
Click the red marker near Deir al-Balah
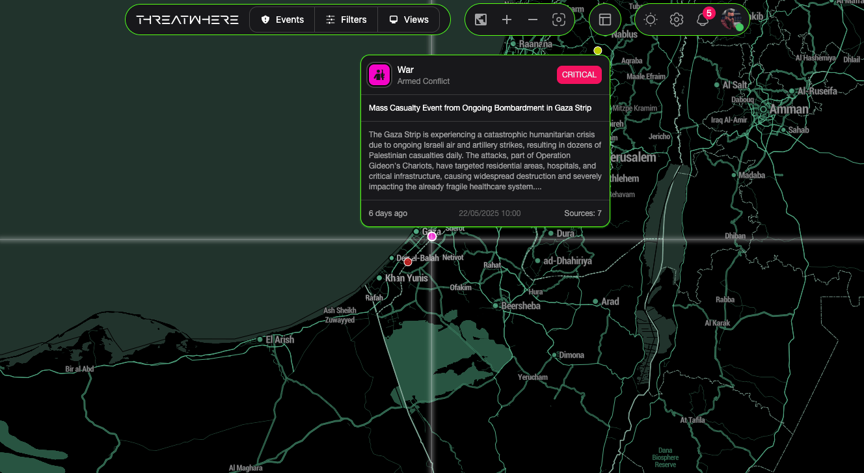[408, 262]
